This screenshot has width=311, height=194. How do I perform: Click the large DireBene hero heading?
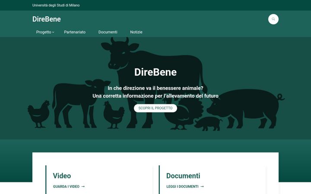[x=155, y=72]
